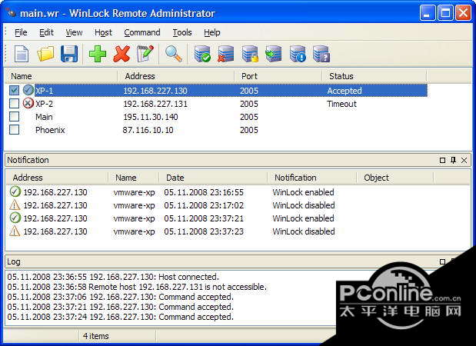
Task: Open the Edit menu
Action: pos(46,32)
